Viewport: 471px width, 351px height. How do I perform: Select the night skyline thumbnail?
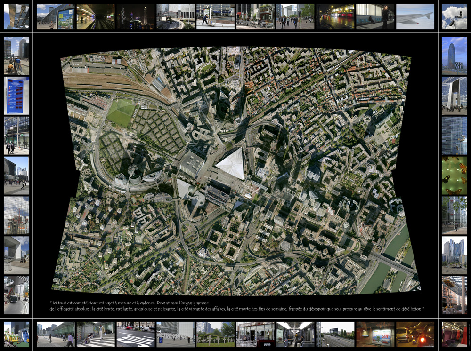(136, 16)
